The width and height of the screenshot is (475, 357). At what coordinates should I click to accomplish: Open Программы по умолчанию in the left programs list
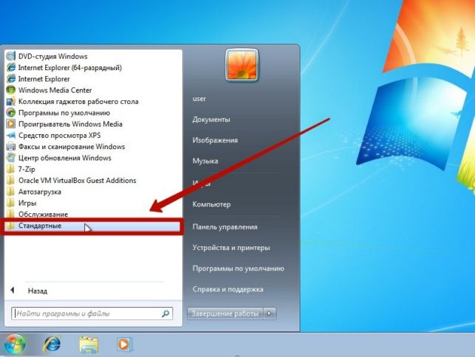click(x=58, y=113)
